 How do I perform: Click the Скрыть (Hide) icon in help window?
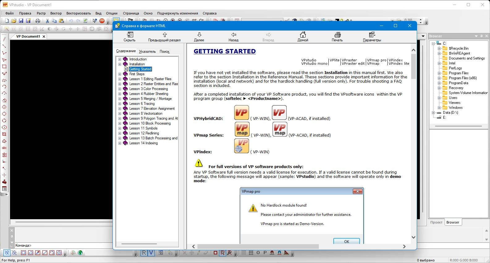pyautogui.click(x=129, y=36)
